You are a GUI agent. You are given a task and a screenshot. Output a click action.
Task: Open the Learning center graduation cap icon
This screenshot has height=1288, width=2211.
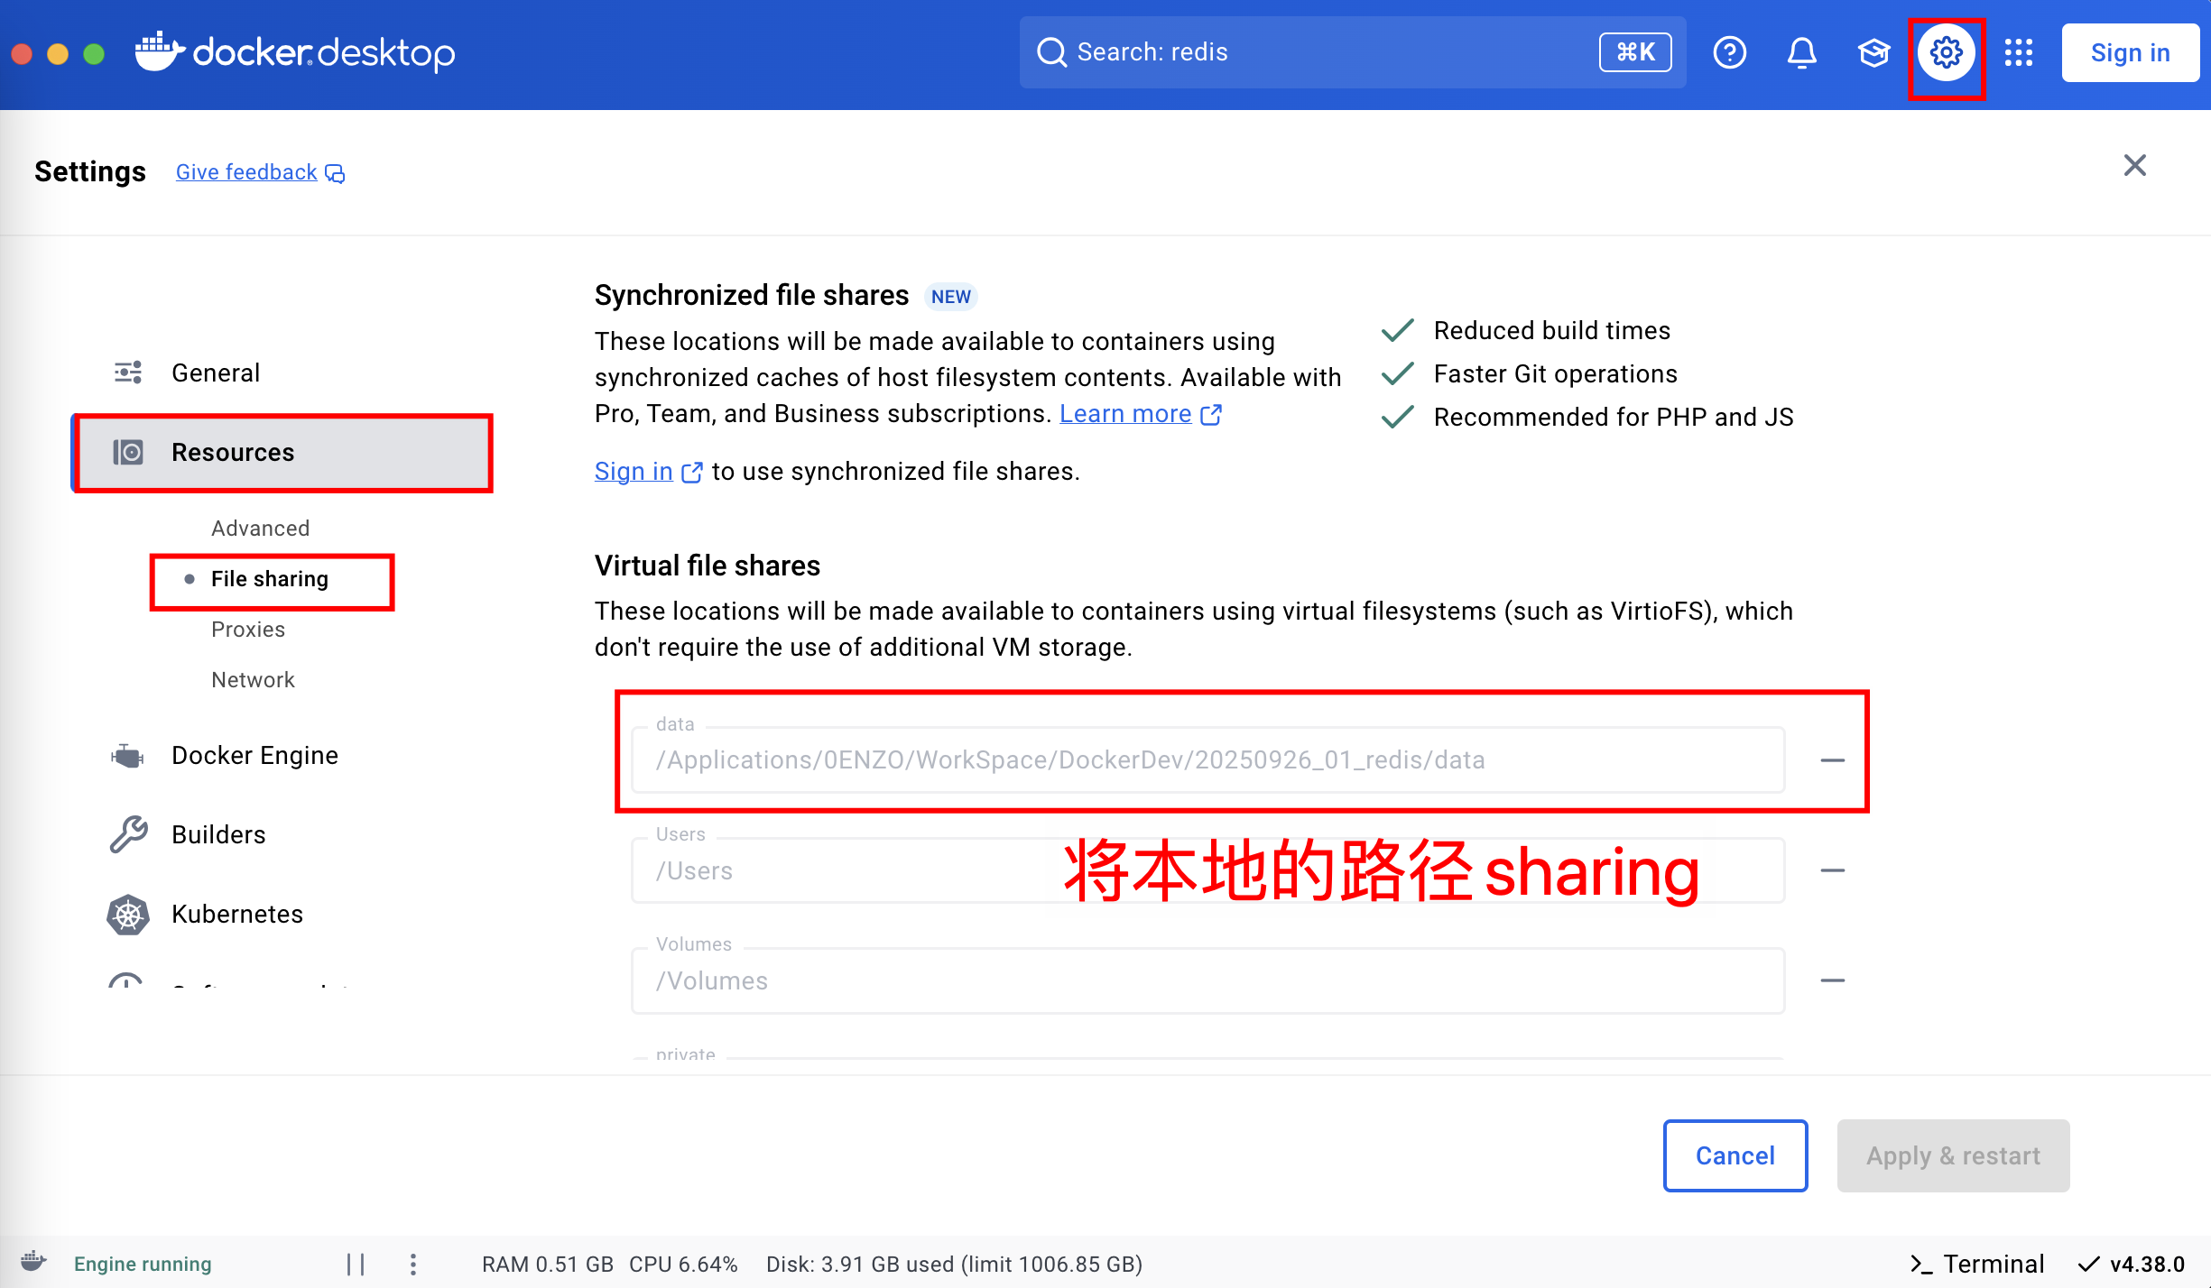point(1873,52)
